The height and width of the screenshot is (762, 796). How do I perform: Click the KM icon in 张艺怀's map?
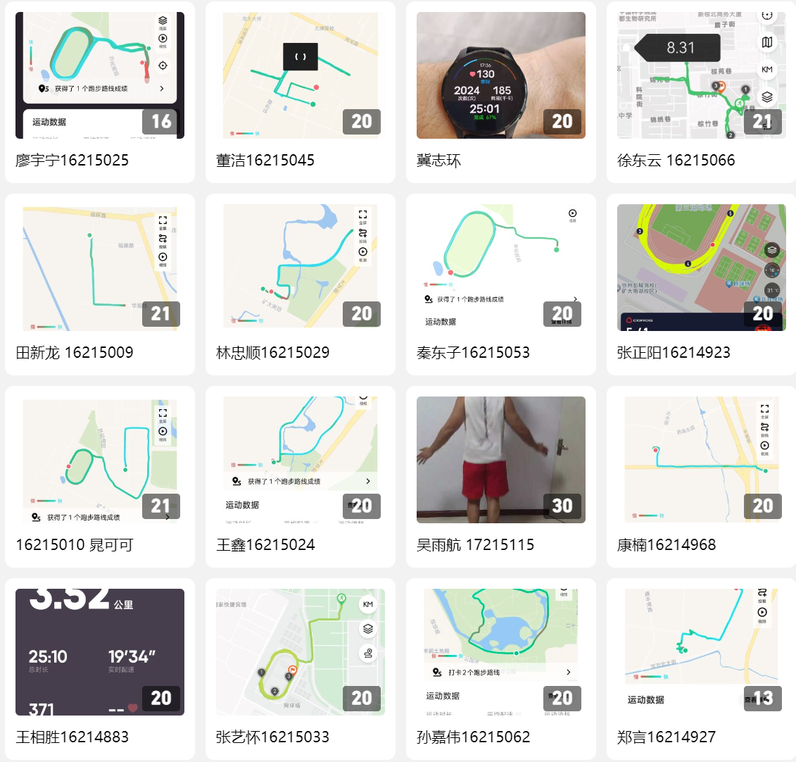(368, 604)
